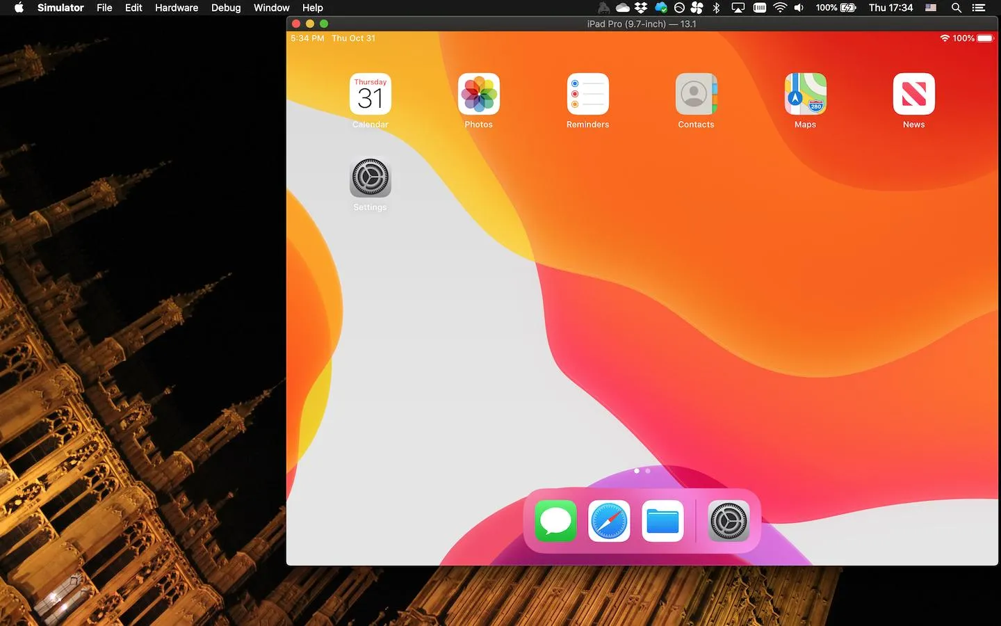Image resolution: width=1001 pixels, height=626 pixels.
Task: Click the blue cloud sync icon with checkmark
Action: tap(660, 8)
